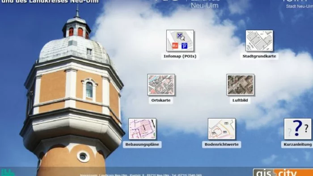Open the Stadtgrundkarte map thumbnail icon
This screenshot has height=176, width=313.
(259, 41)
